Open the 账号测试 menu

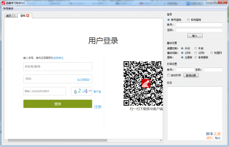point(8,9)
